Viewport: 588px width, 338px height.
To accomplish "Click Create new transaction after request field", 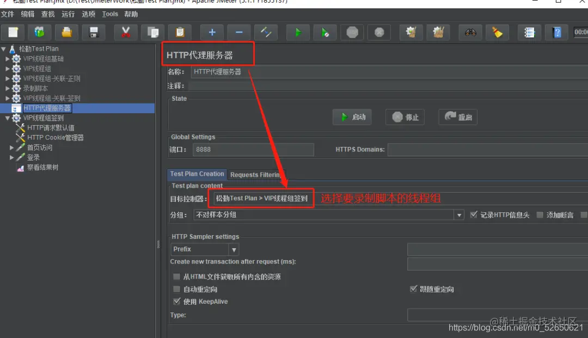I will 498,264.
